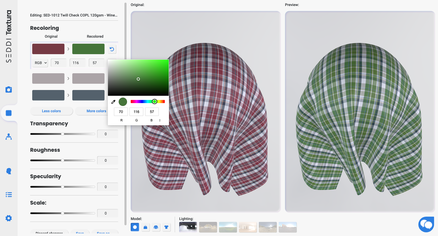Image resolution: width=438 pixels, height=236 pixels.
Task: Click the Save button at the bottom
Action: (80, 233)
